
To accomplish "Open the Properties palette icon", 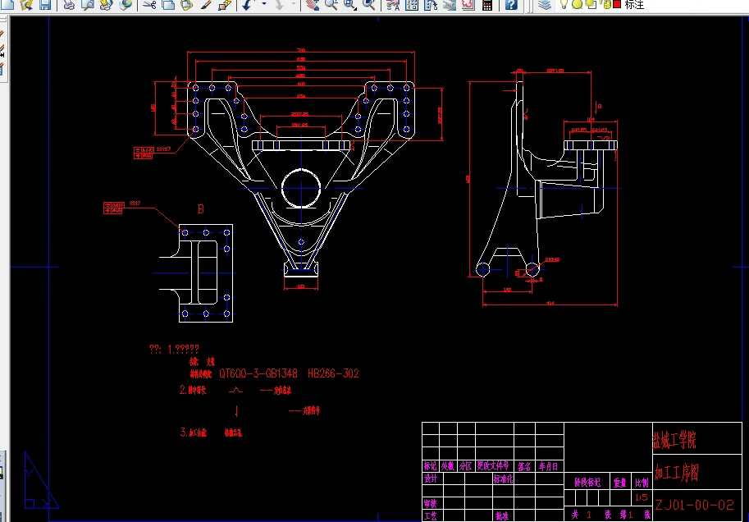I will (x=393, y=5).
